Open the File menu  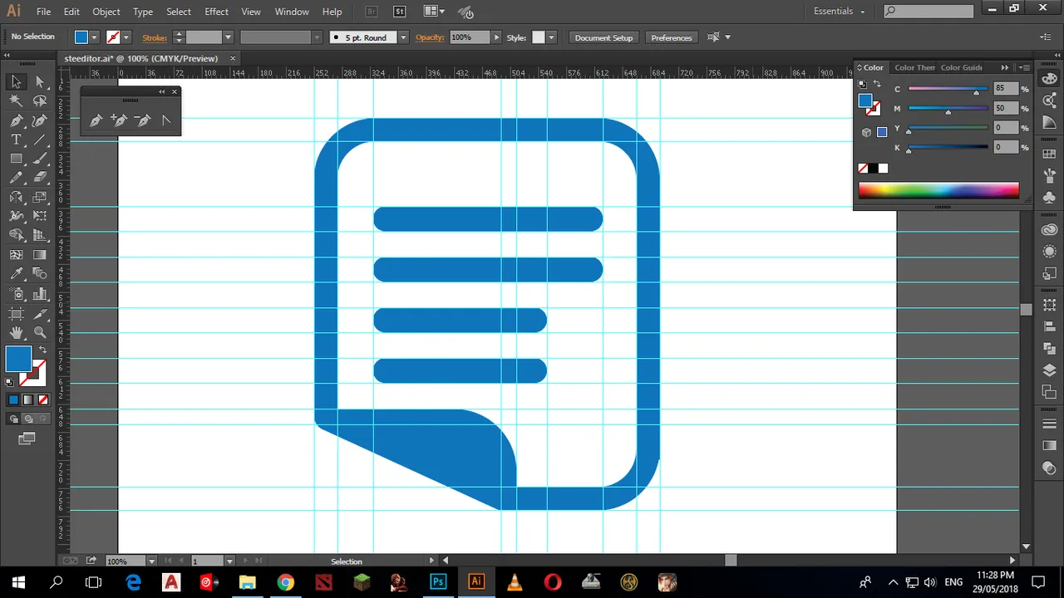(x=44, y=12)
